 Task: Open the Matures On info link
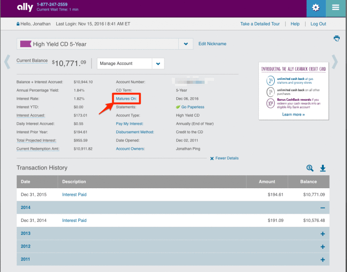tap(126, 99)
